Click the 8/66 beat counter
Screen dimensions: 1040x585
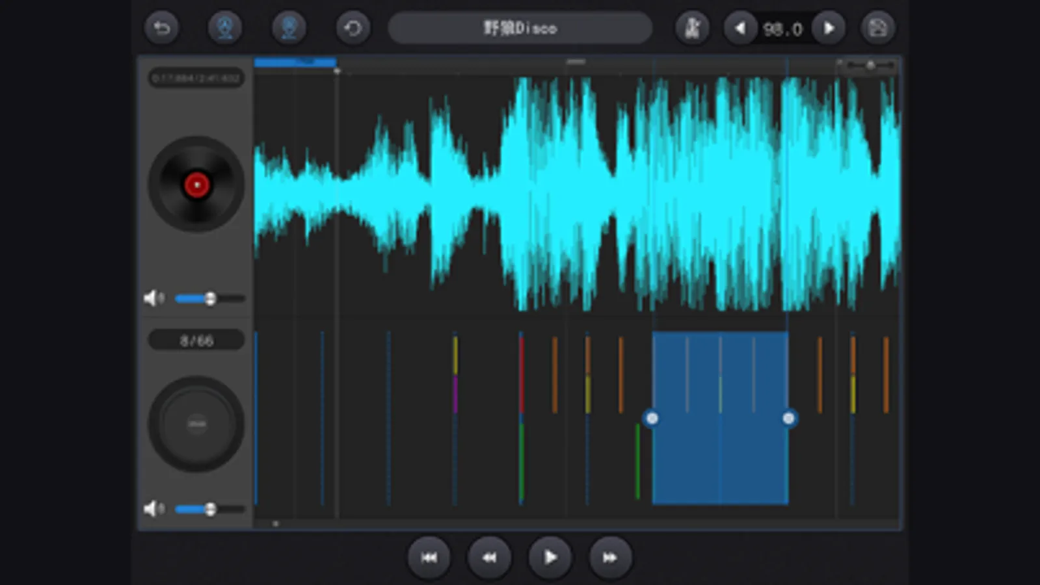[x=196, y=341]
